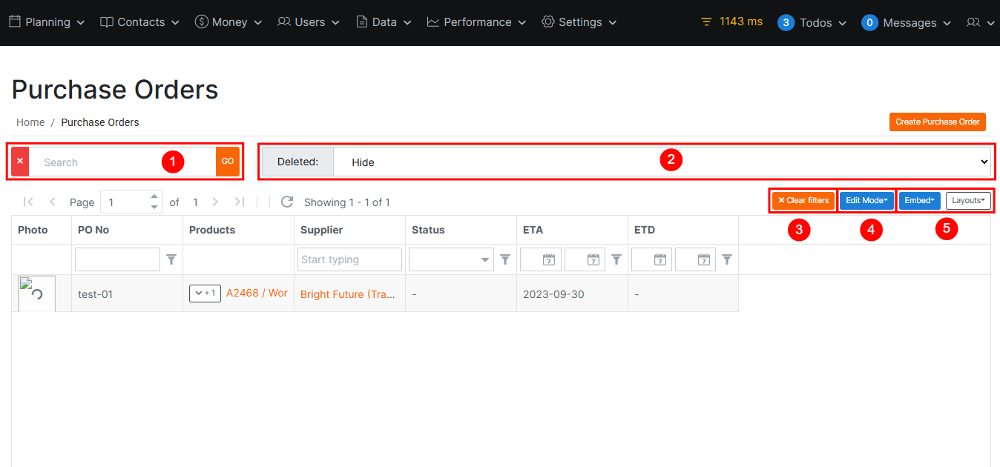Refresh the purchase orders grid
Viewport: 1000px width, 467px height.
click(287, 202)
